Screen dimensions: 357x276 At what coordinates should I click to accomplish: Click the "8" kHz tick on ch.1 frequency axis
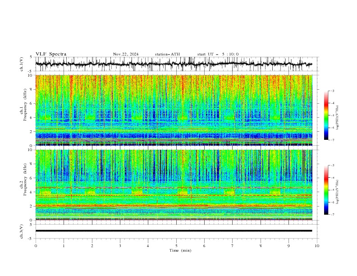coord(32,89)
